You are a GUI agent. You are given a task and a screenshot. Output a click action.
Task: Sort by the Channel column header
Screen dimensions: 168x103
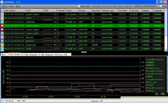61,11
